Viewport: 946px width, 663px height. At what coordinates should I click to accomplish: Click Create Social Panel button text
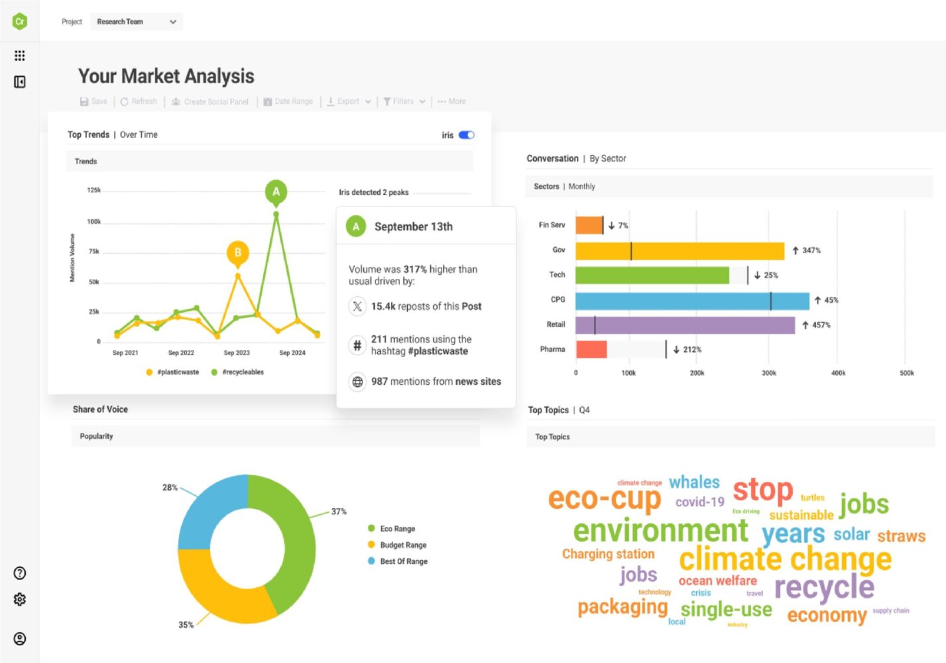[x=216, y=101]
